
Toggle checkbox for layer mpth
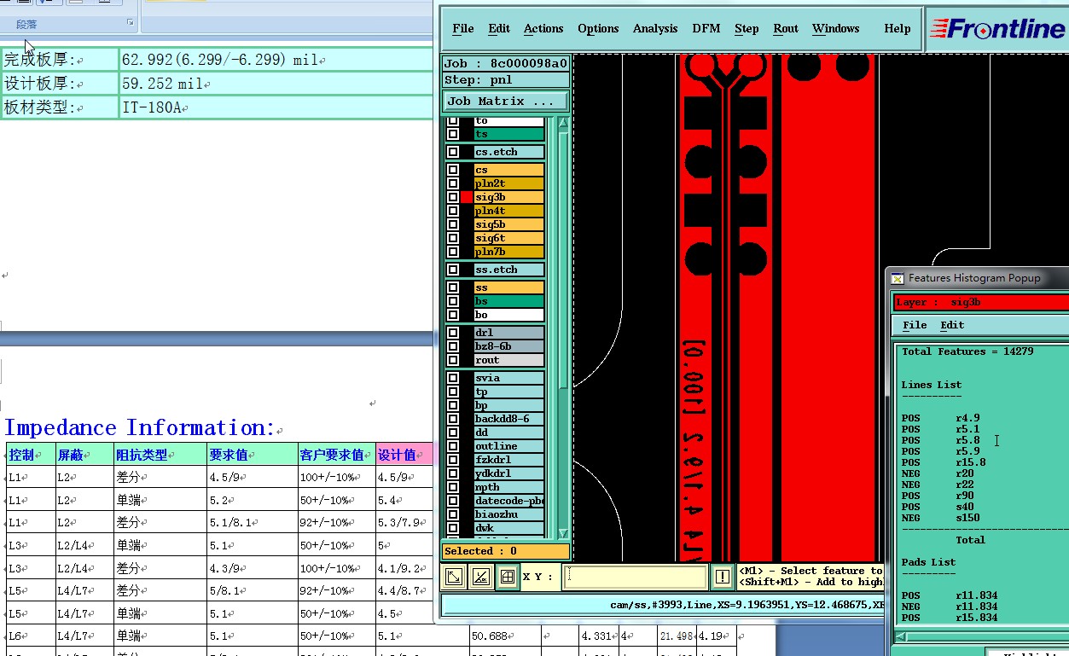[x=453, y=487]
